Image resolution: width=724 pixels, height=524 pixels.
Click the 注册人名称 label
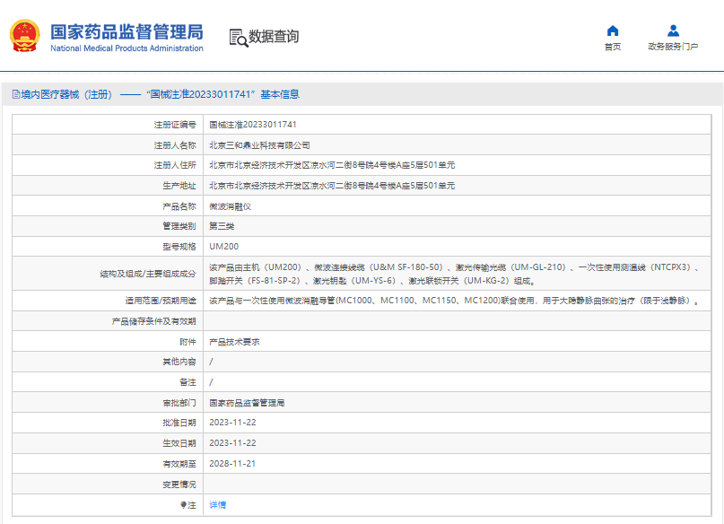[x=175, y=145]
